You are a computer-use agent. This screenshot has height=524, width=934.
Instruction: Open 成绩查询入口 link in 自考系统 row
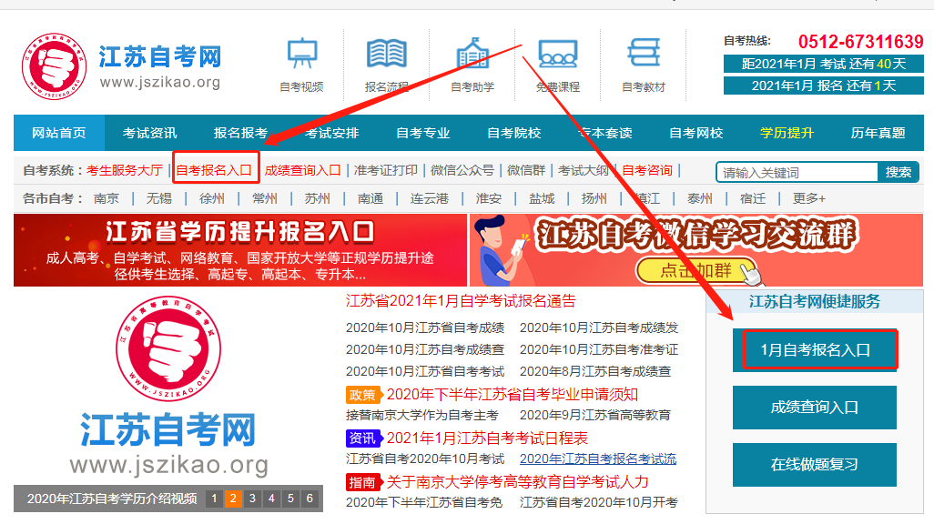[x=302, y=170]
